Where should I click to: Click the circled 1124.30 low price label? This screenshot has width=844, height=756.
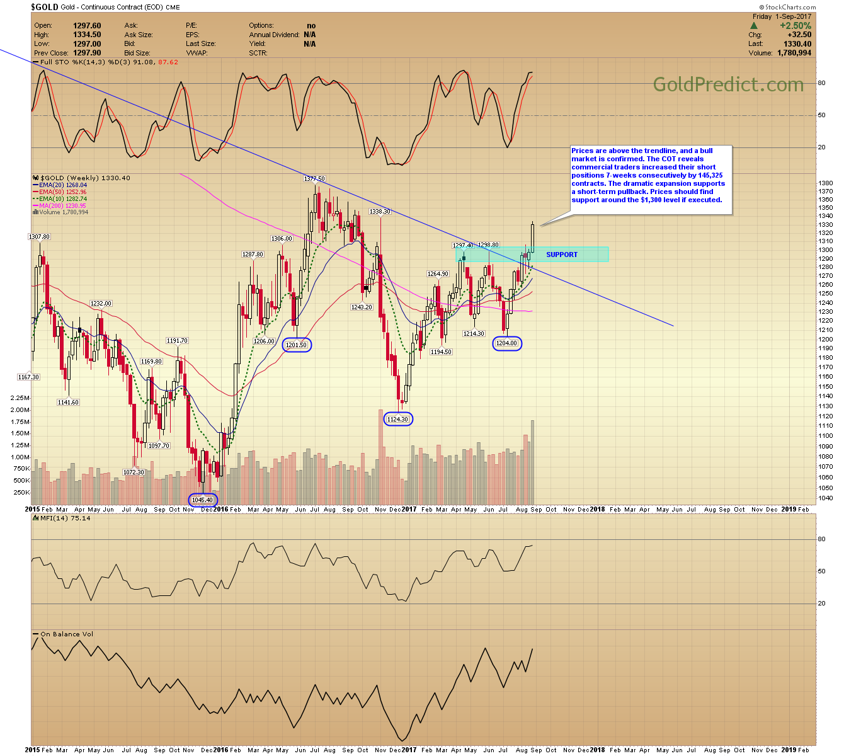(398, 419)
